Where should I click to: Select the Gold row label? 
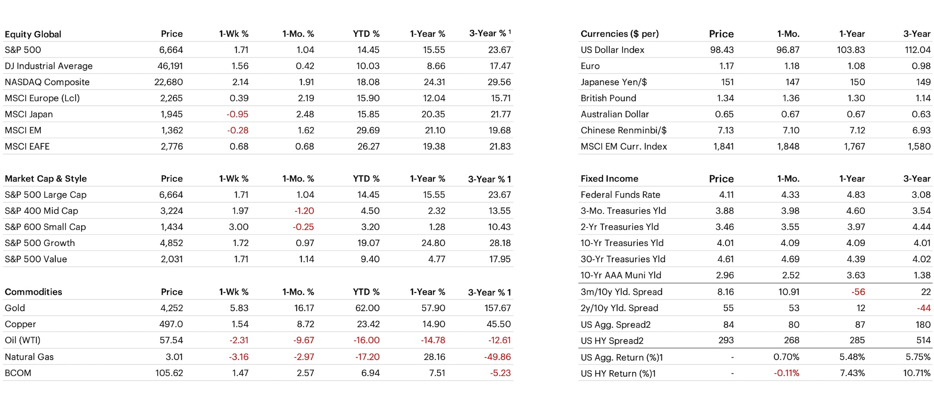(15, 308)
